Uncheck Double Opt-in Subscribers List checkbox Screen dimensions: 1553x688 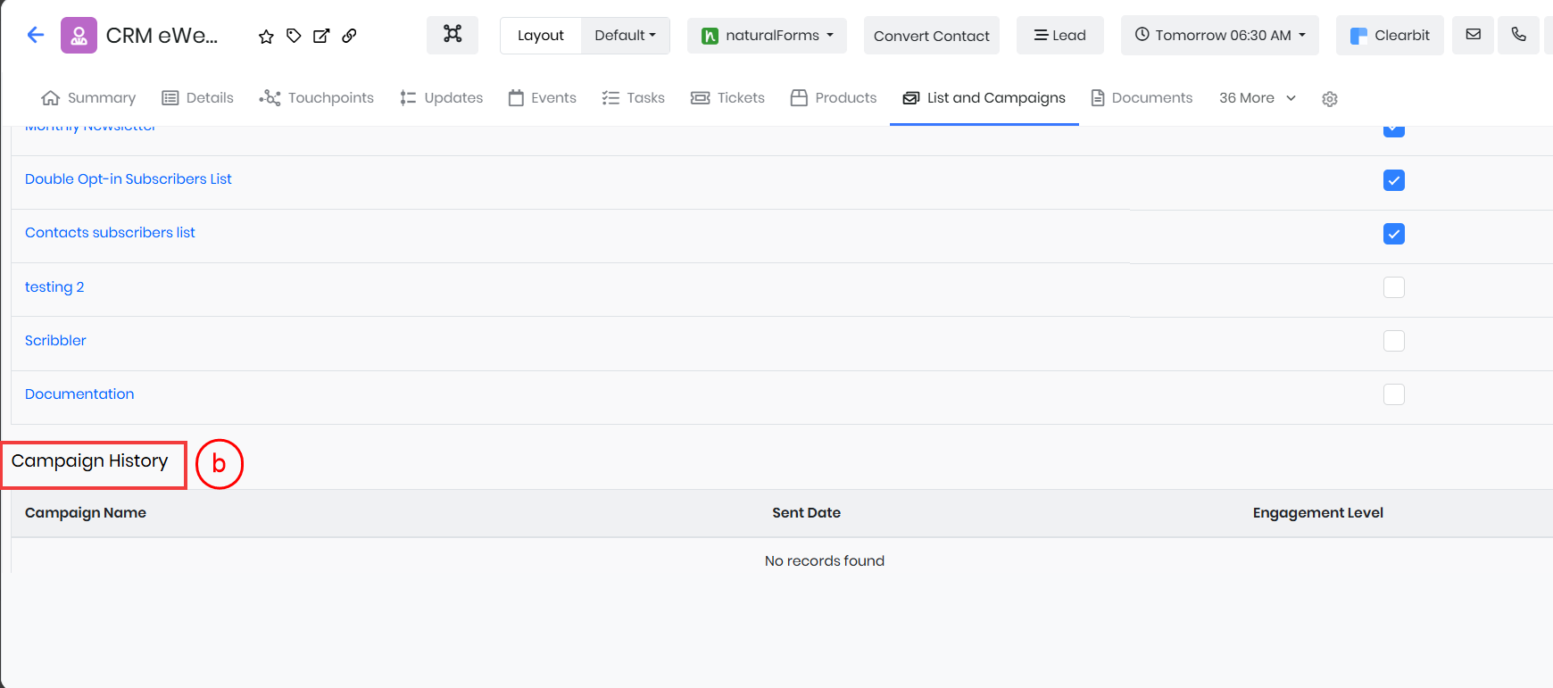1393,180
